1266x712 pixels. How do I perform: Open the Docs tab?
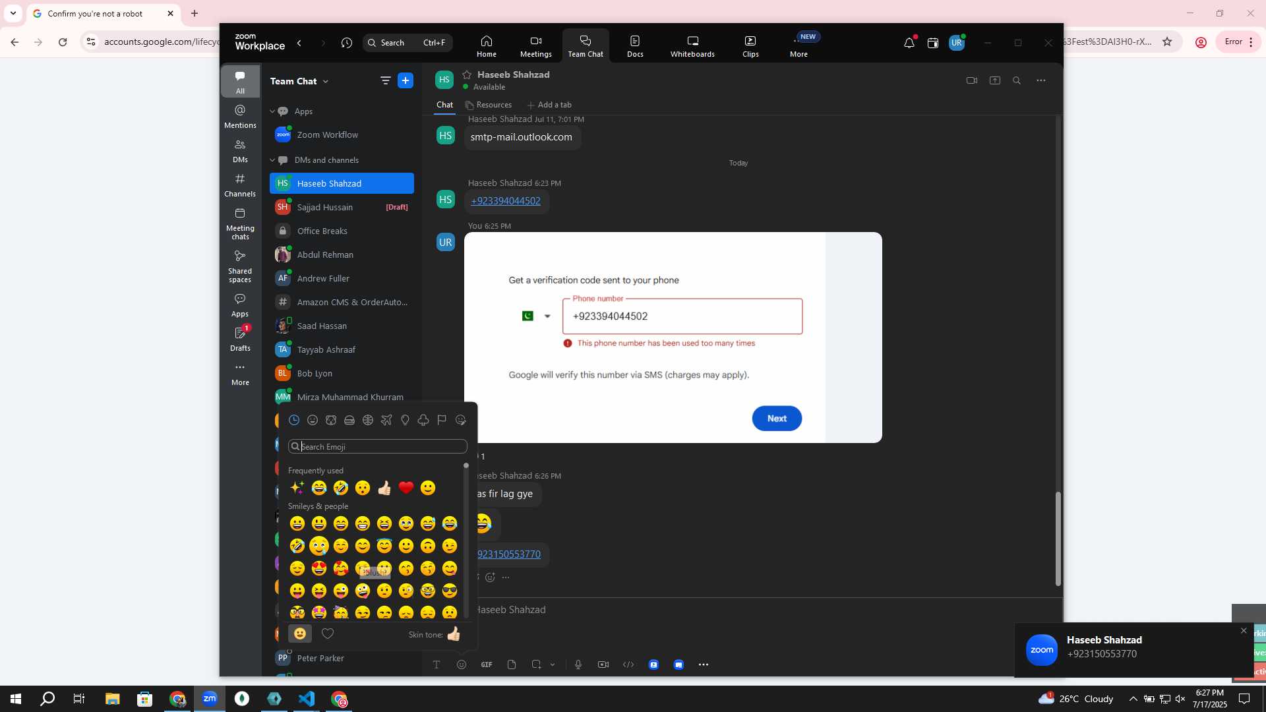click(x=635, y=46)
